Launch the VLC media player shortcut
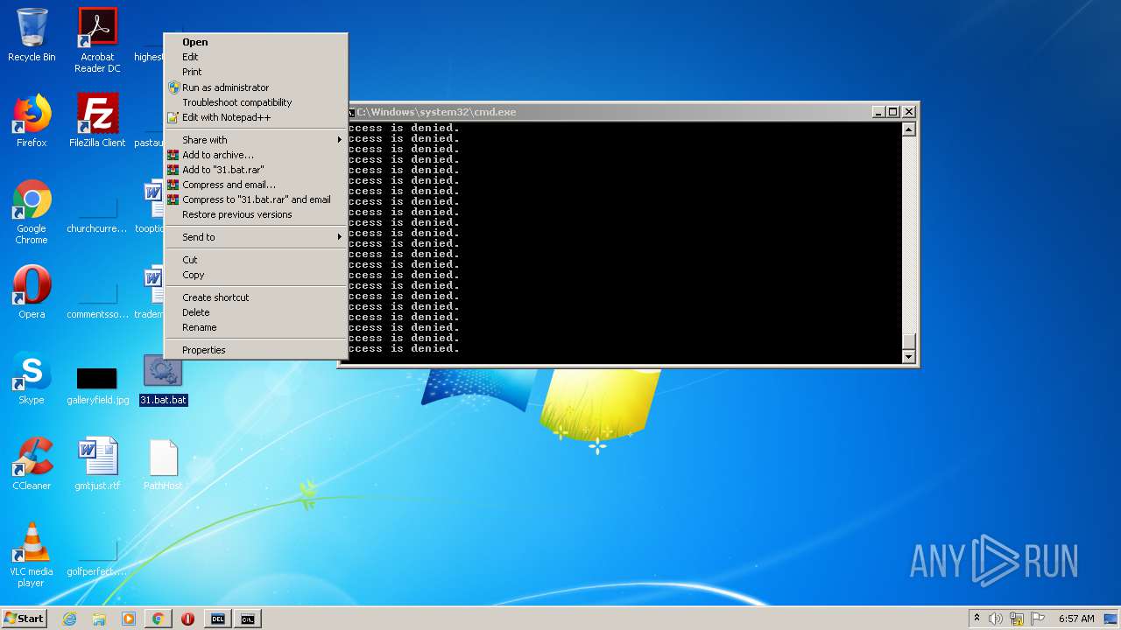This screenshot has width=1121, height=630. point(32,555)
